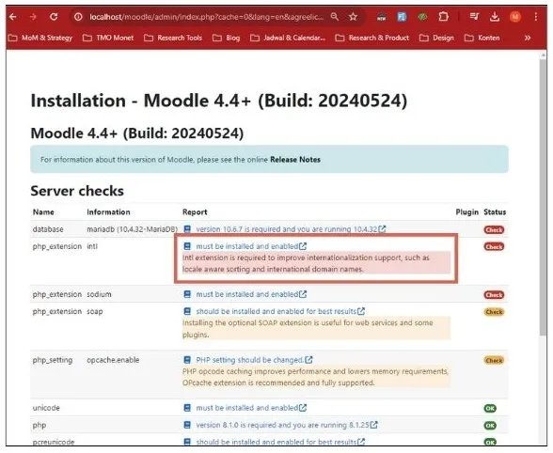Open the media control playlist icon

click(x=474, y=17)
